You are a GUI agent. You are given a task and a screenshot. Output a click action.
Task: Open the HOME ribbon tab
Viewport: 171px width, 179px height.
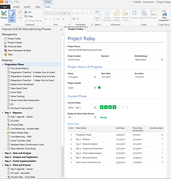pos(16,7)
